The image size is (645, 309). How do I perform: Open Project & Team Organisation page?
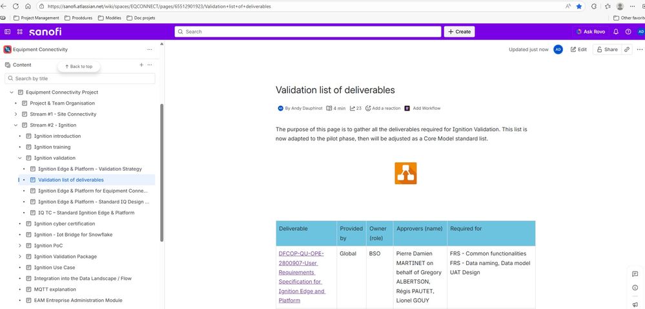pyautogui.click(x=62, y=103)
